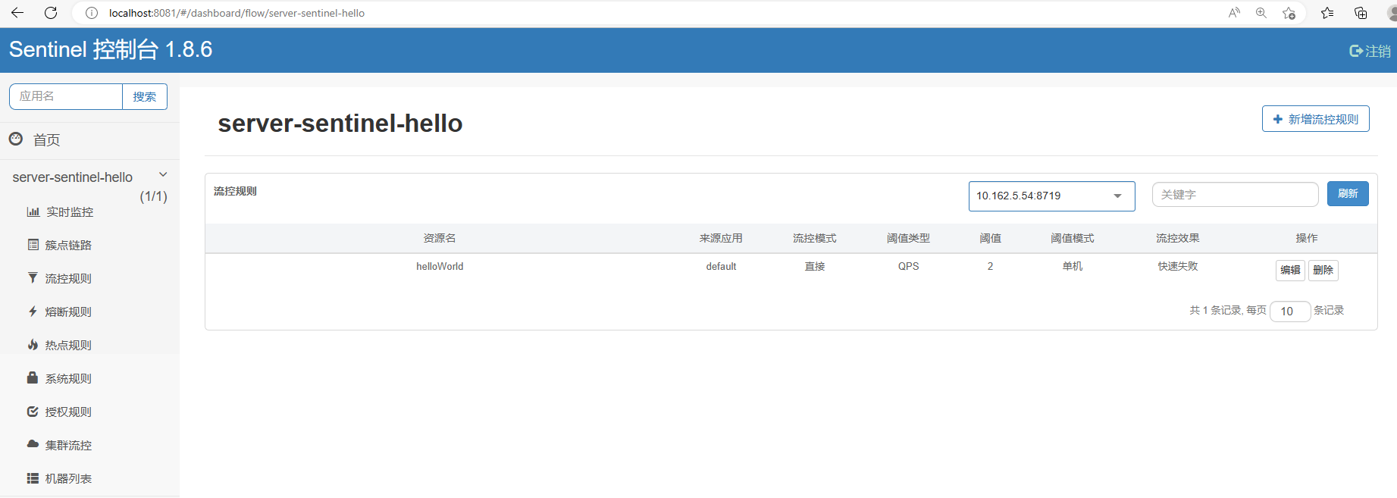This screenshot has height=498, width=1397.
Task: Click helloWorld resource name cell
Action: tap(440, 266)
